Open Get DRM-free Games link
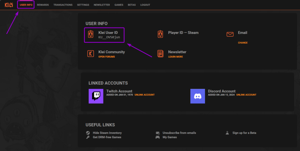The width and height of the screenshot is (300, 151). click(107, 137)
